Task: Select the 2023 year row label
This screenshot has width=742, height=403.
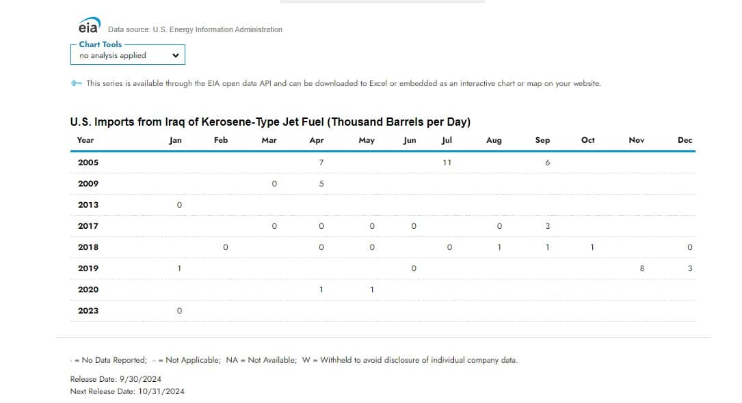Action: point(88,311)
